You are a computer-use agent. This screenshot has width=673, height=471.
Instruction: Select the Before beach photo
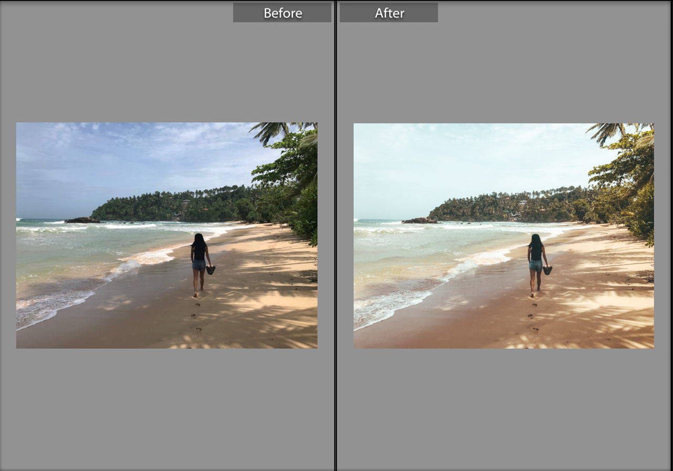coord(167,236)
